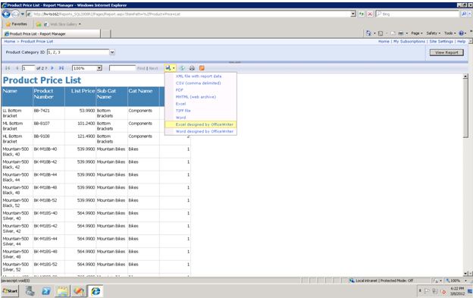473x298 pixels.
Task: Click the Feeds icon in command bar
Action: [x=381, y=33]
